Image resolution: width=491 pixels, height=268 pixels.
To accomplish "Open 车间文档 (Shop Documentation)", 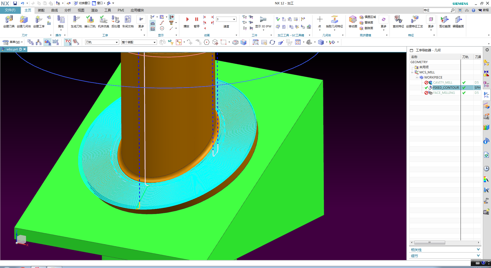I will pos(128,21).
